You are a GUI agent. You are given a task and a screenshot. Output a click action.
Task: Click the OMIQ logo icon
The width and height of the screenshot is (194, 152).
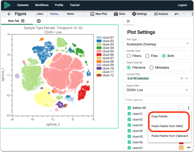(7, 5)
